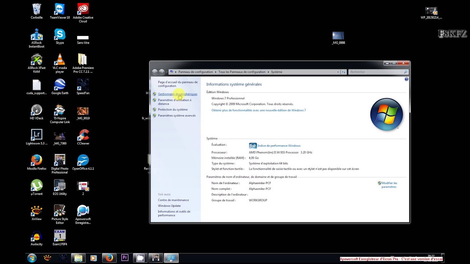Launch OpenOffice 4.1.1 icon
Screen dimensions: 470x264
(83, 162)
